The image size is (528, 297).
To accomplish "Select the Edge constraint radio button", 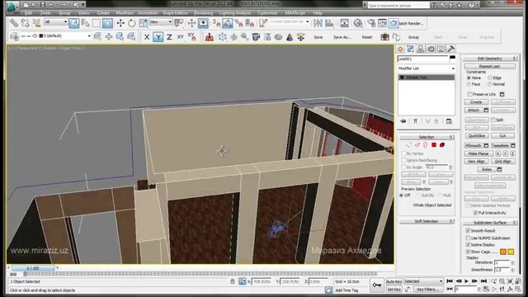I will [490, 78].
